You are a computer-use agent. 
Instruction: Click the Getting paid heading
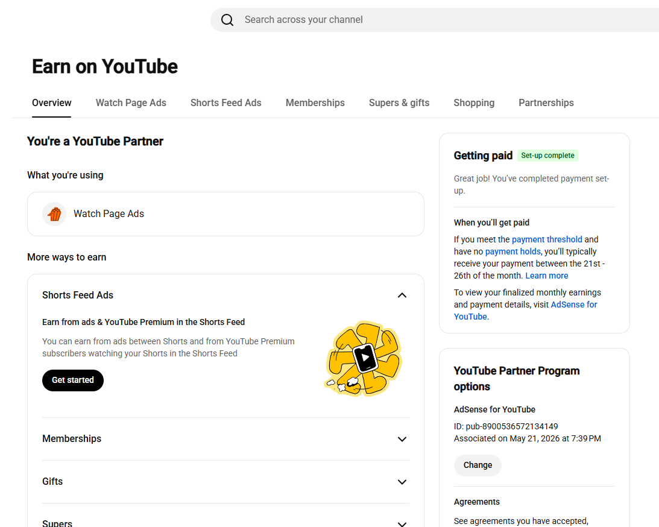[x=483, y=156]
